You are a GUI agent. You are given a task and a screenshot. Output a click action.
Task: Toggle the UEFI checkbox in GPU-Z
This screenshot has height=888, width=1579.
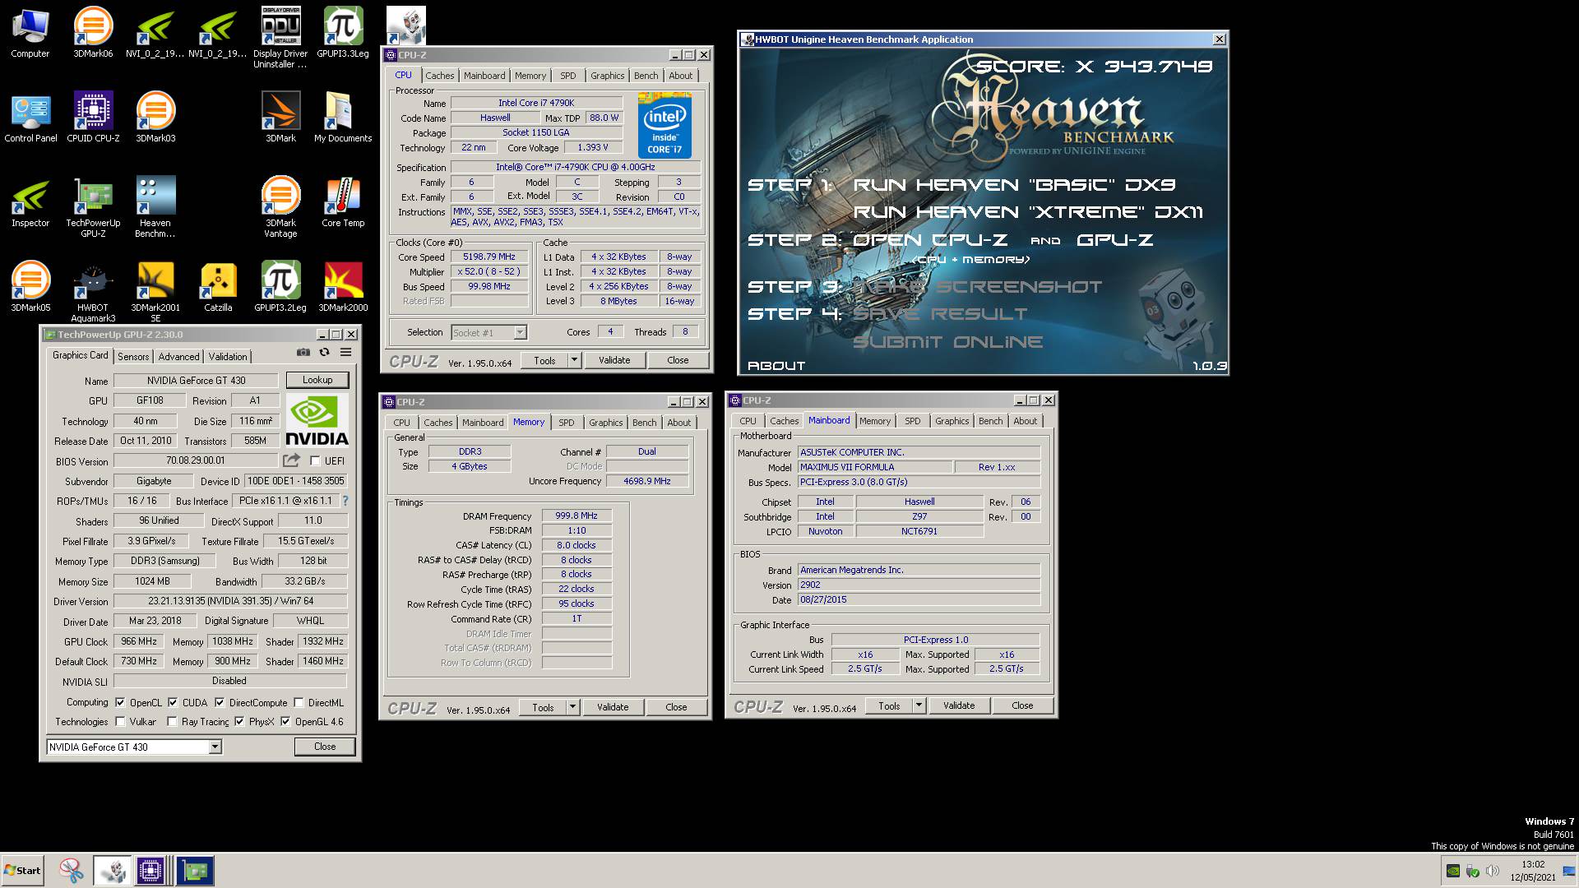tap(315, 461)
